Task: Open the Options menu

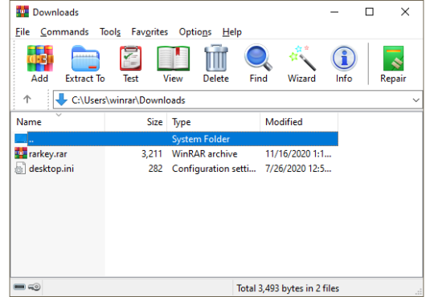Action: (195, 32)
